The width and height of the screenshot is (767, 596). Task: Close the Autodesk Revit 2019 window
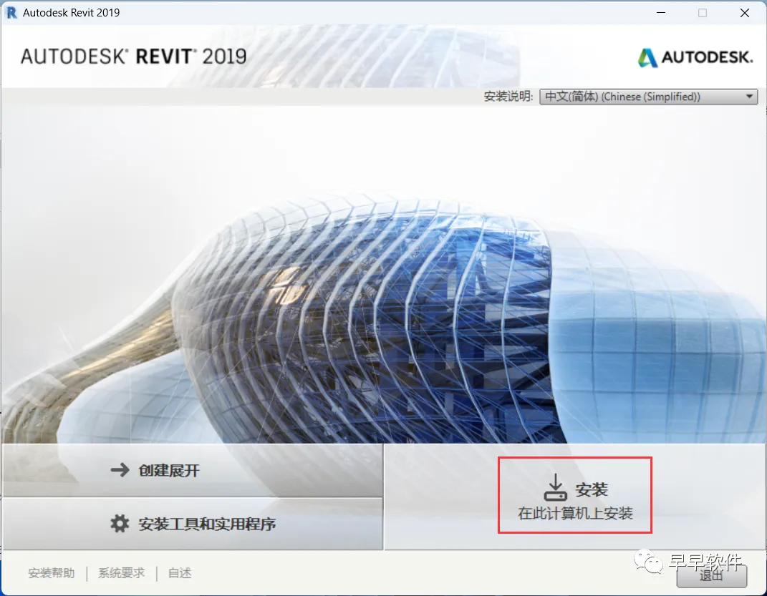pos(745,13)
